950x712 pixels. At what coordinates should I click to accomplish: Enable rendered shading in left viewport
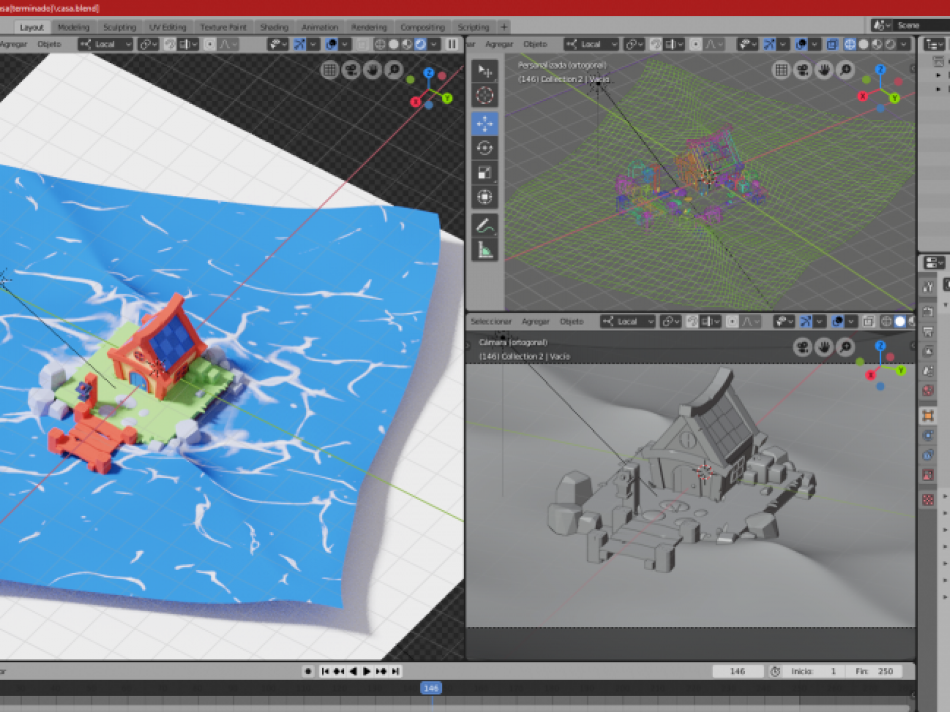420,44
